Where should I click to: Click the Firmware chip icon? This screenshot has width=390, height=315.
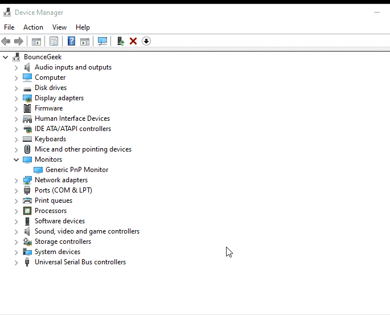tap(27, 108)
